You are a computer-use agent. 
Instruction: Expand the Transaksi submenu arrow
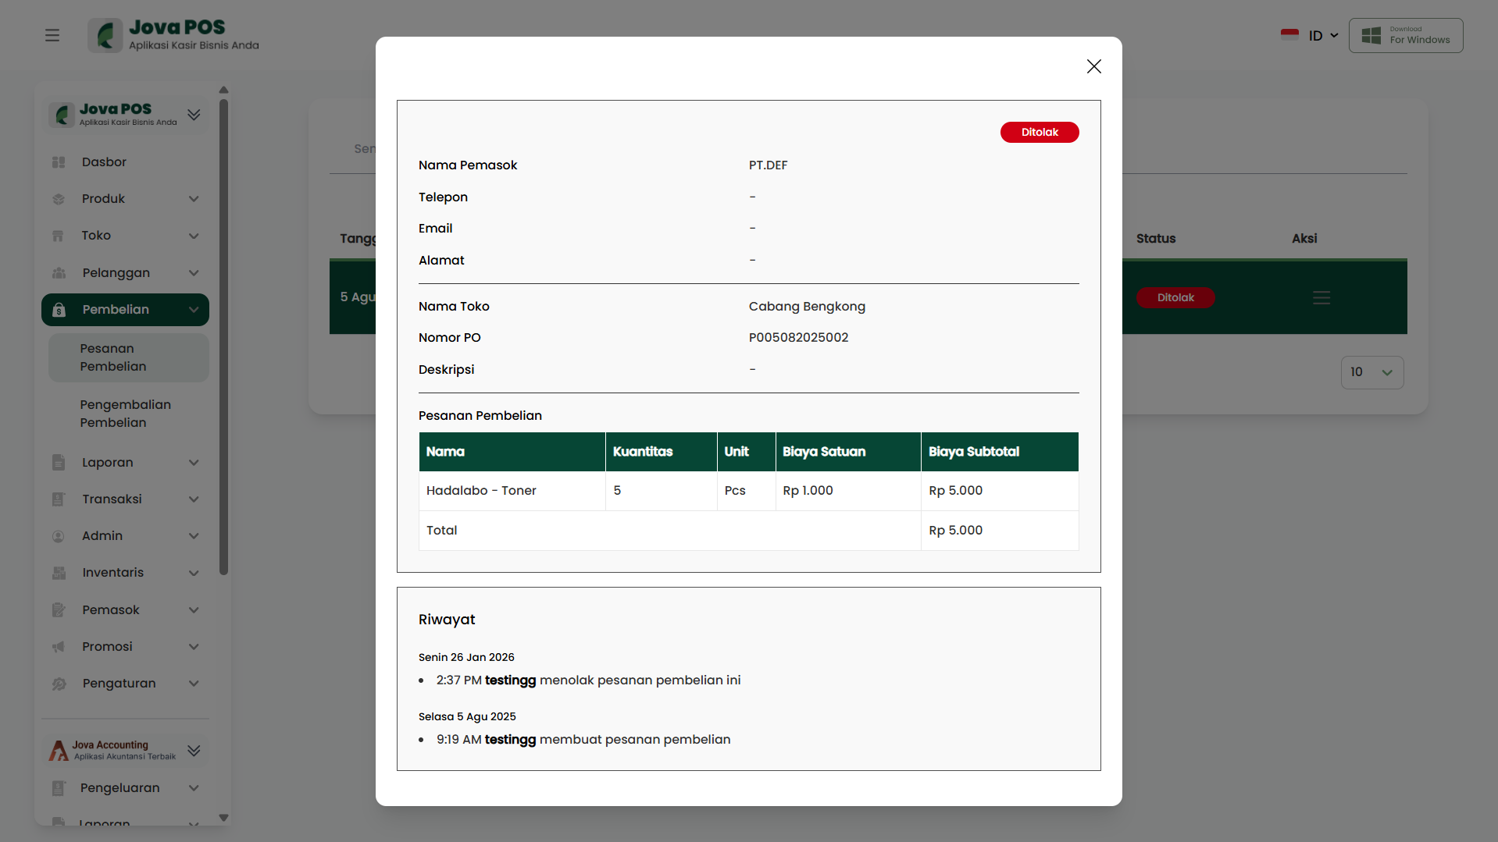tap(194, 499)
